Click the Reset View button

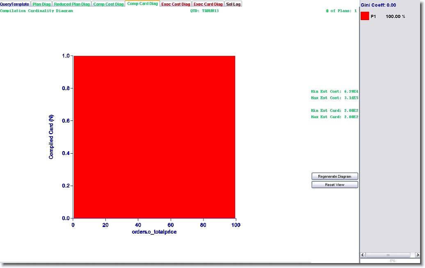(x=335, y=185)
